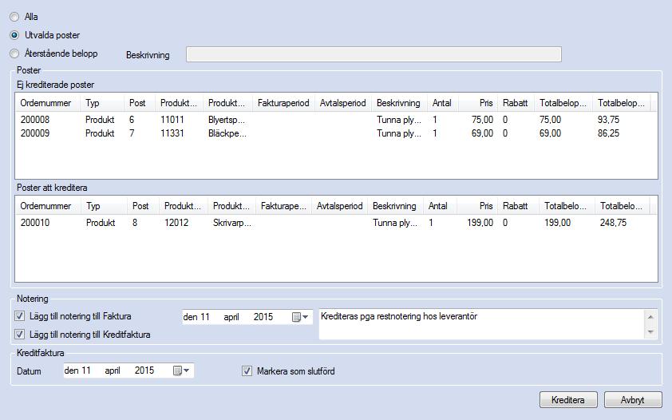
Task: Select order row 200010 in Poster att kreditera
Action: point(336,223)
